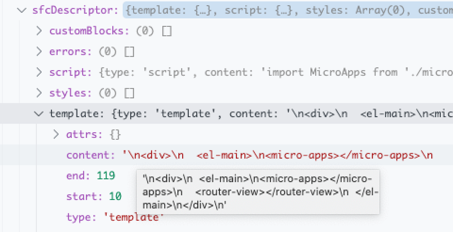The width and height of the screenshot is (453, 232).
Task: Click the type value 'template'
Action: tap(134, 217)
